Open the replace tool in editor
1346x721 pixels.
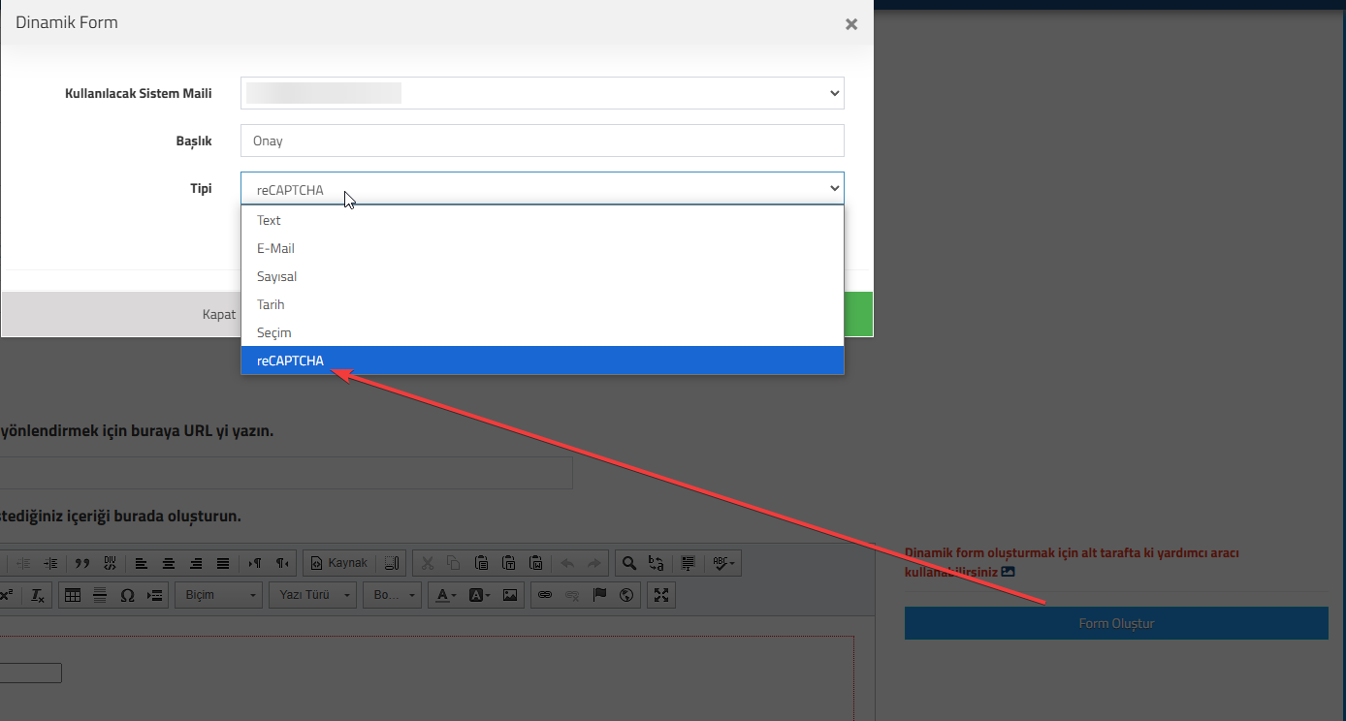657,563
